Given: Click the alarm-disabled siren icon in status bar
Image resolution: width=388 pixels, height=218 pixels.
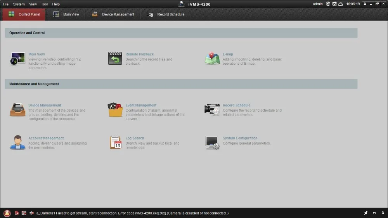Looking at the screenshot, I should (x=17, y=213).
